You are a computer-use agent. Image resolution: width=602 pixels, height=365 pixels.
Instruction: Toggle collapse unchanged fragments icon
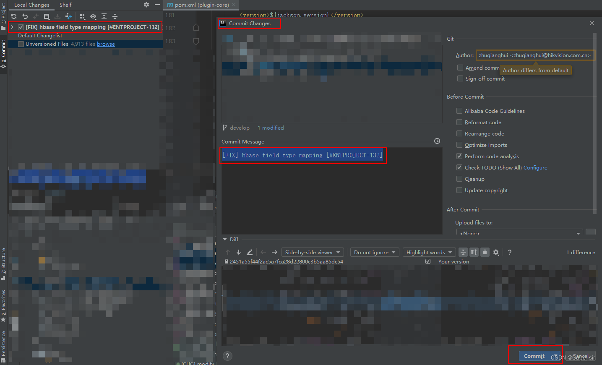point(463,252)
